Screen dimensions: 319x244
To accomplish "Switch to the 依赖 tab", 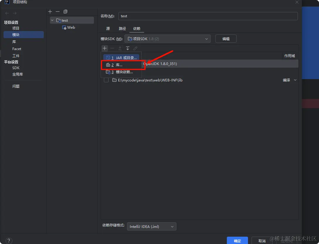I will tap(137, 29).
